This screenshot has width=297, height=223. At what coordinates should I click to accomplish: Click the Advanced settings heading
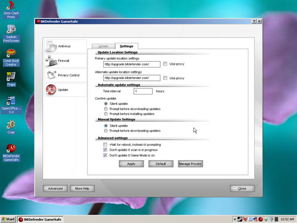(x=113, y=138)
